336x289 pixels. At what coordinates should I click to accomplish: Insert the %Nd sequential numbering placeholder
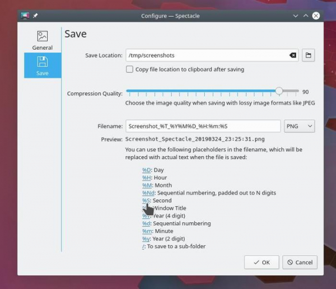(x=147, y=193)
